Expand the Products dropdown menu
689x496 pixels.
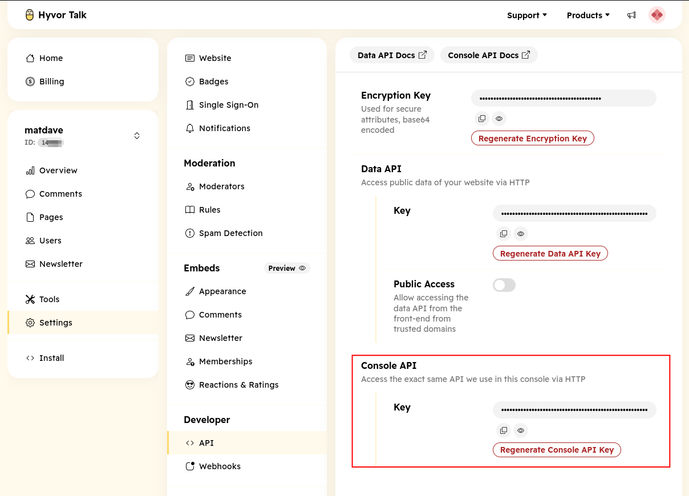587,15
